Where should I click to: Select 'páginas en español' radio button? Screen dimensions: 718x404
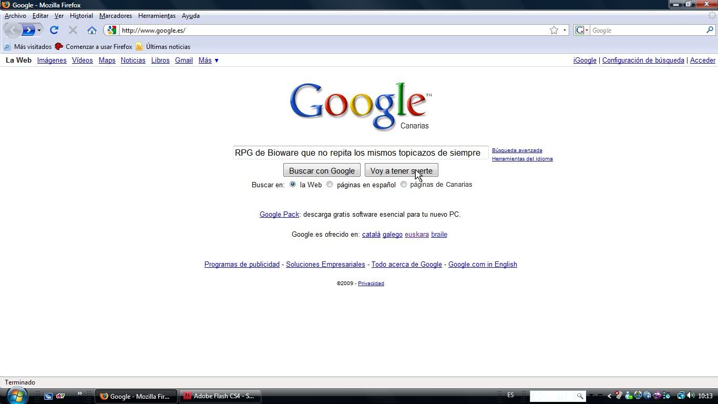330,184
